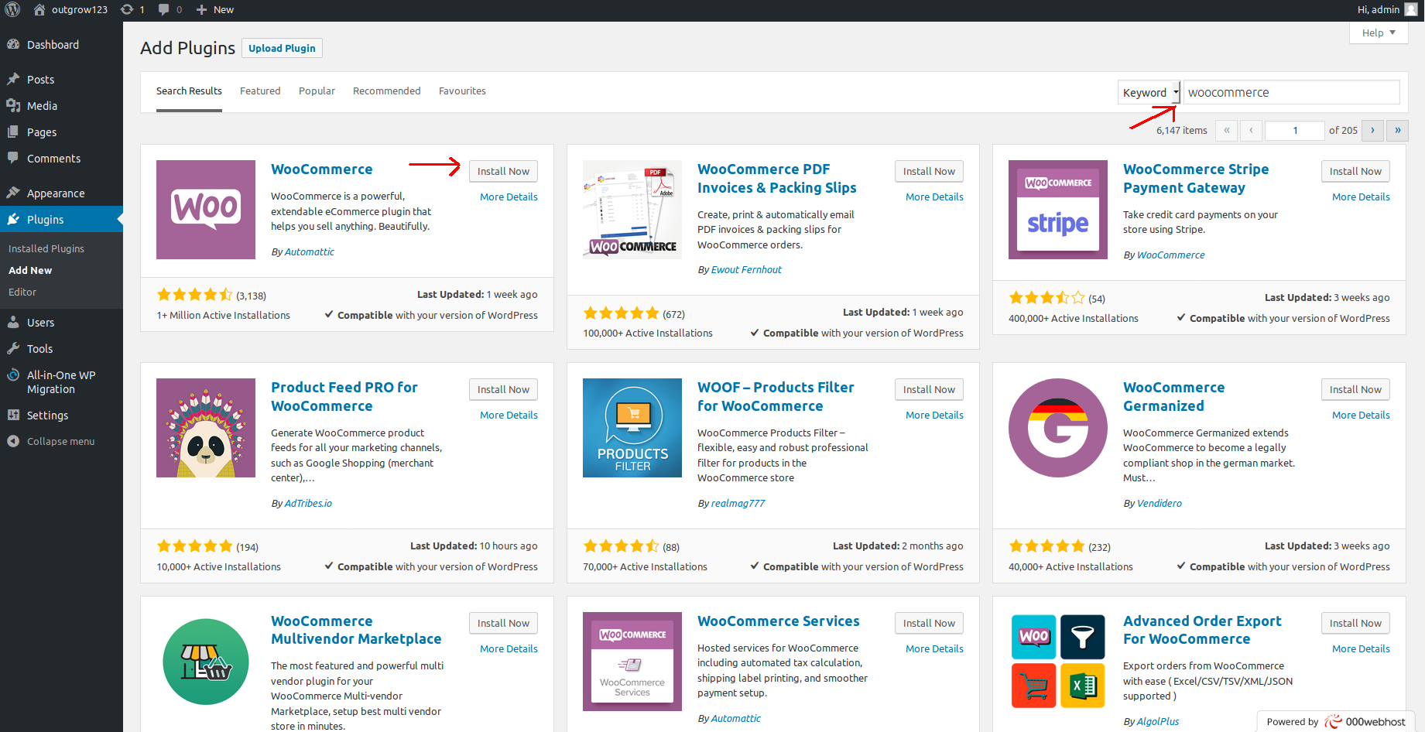Click the PDF Invoices plugin thumbnail
The height and width of the screenshot is (732, 1425).
(x=632, y=210)
